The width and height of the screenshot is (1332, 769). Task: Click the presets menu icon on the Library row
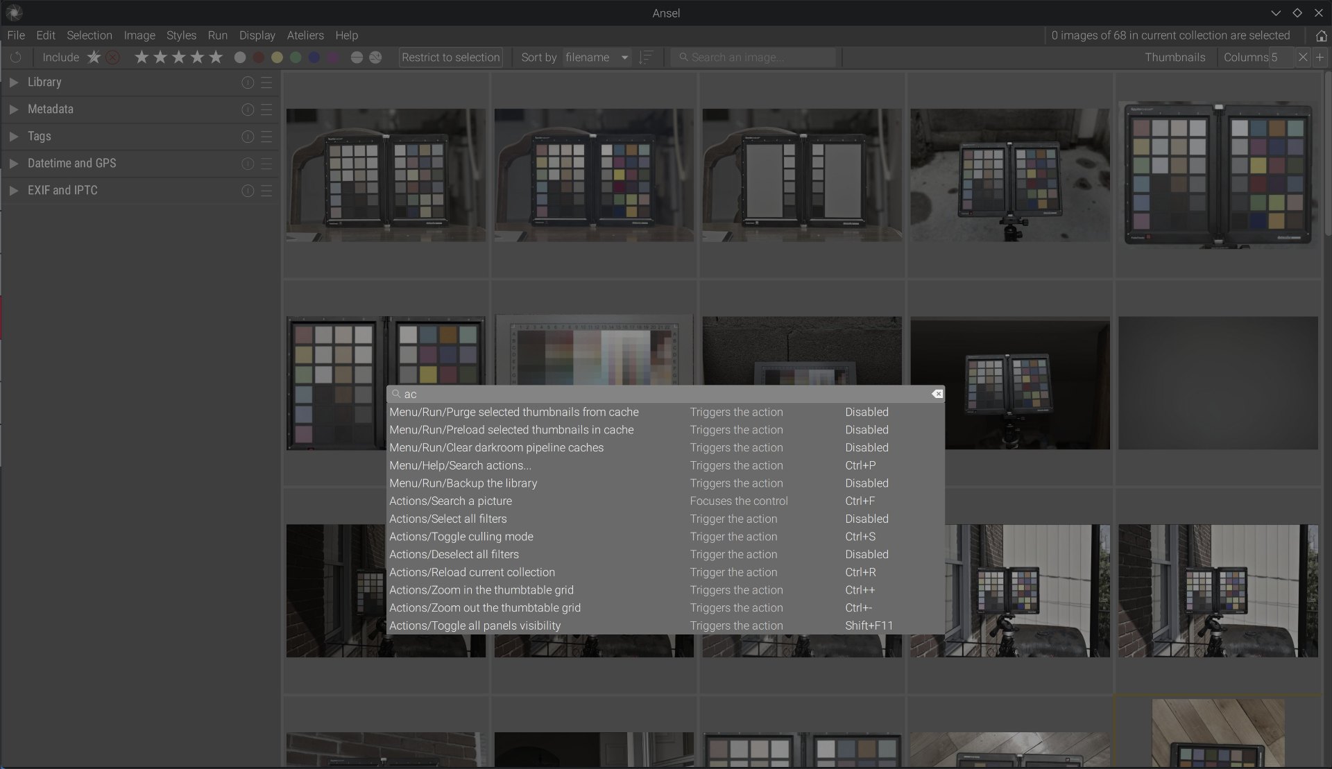pyautogui.click(x=266, y=83)
